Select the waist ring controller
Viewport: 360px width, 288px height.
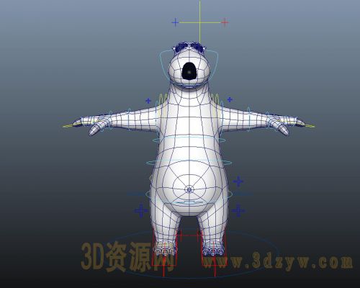click(189, 163)
